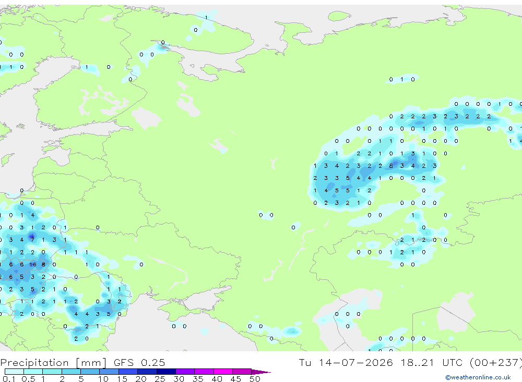This screenshot has height=382, width=522.
Task: Click legend label '50'
Action: (255, 379)
